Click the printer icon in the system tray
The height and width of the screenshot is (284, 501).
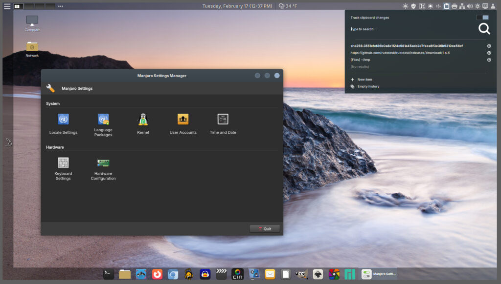(454, 6)
